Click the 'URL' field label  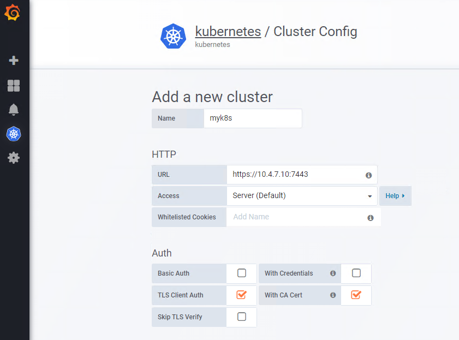(x=163, y=175)
